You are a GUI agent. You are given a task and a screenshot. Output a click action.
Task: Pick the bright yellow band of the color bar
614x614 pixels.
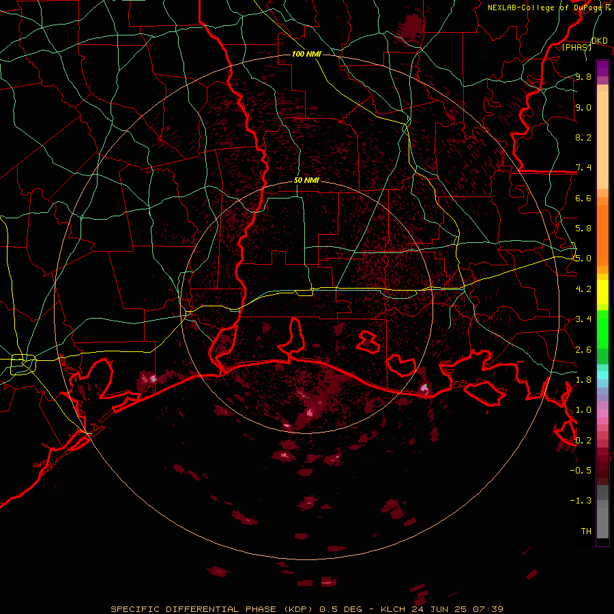click(x=602, y=292)
